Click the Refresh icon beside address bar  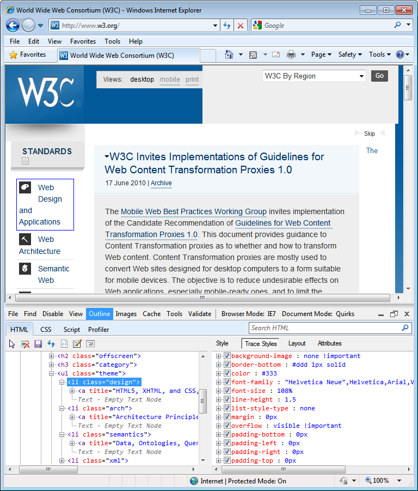pyautogui.click(x=227, y=26)
